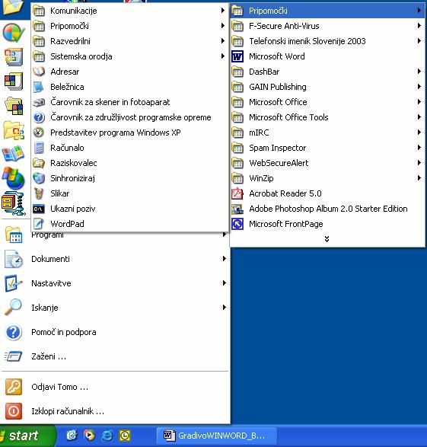
Task: Click the scanner and camera wizard icon
Action: pyautogui.click(x=39, y=102)
